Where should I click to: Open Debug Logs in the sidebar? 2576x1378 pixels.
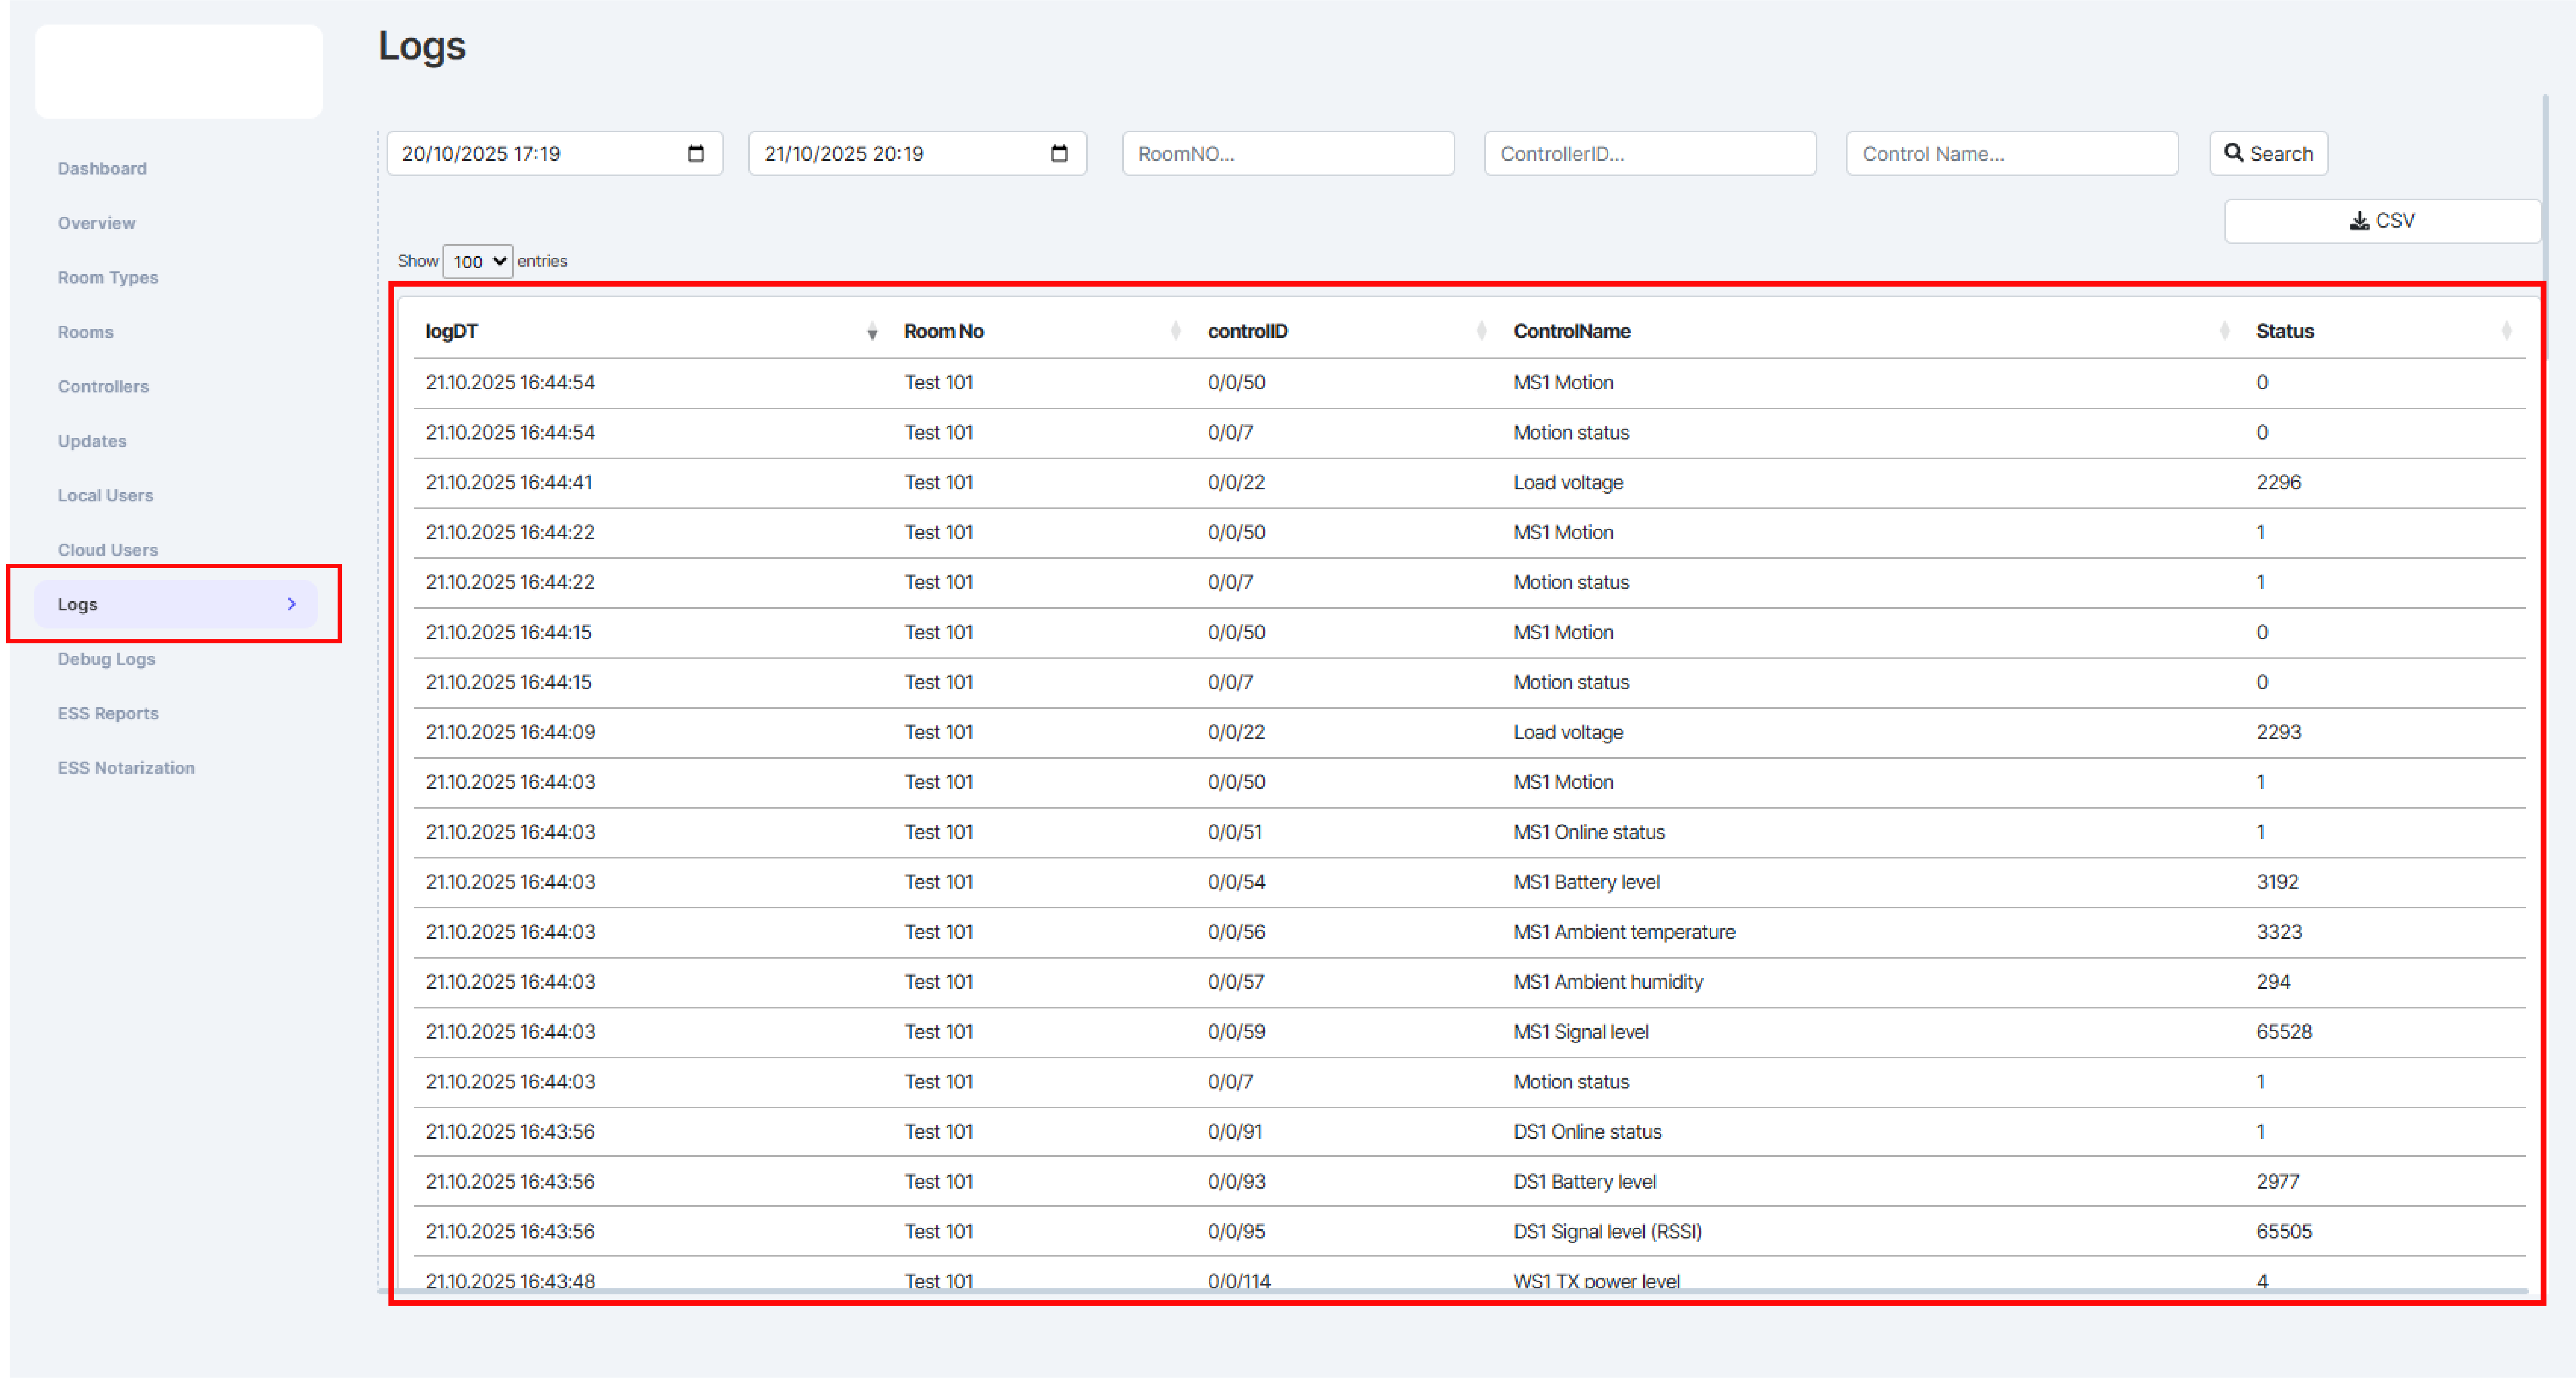pyautogui.click(x=106, y=659)
